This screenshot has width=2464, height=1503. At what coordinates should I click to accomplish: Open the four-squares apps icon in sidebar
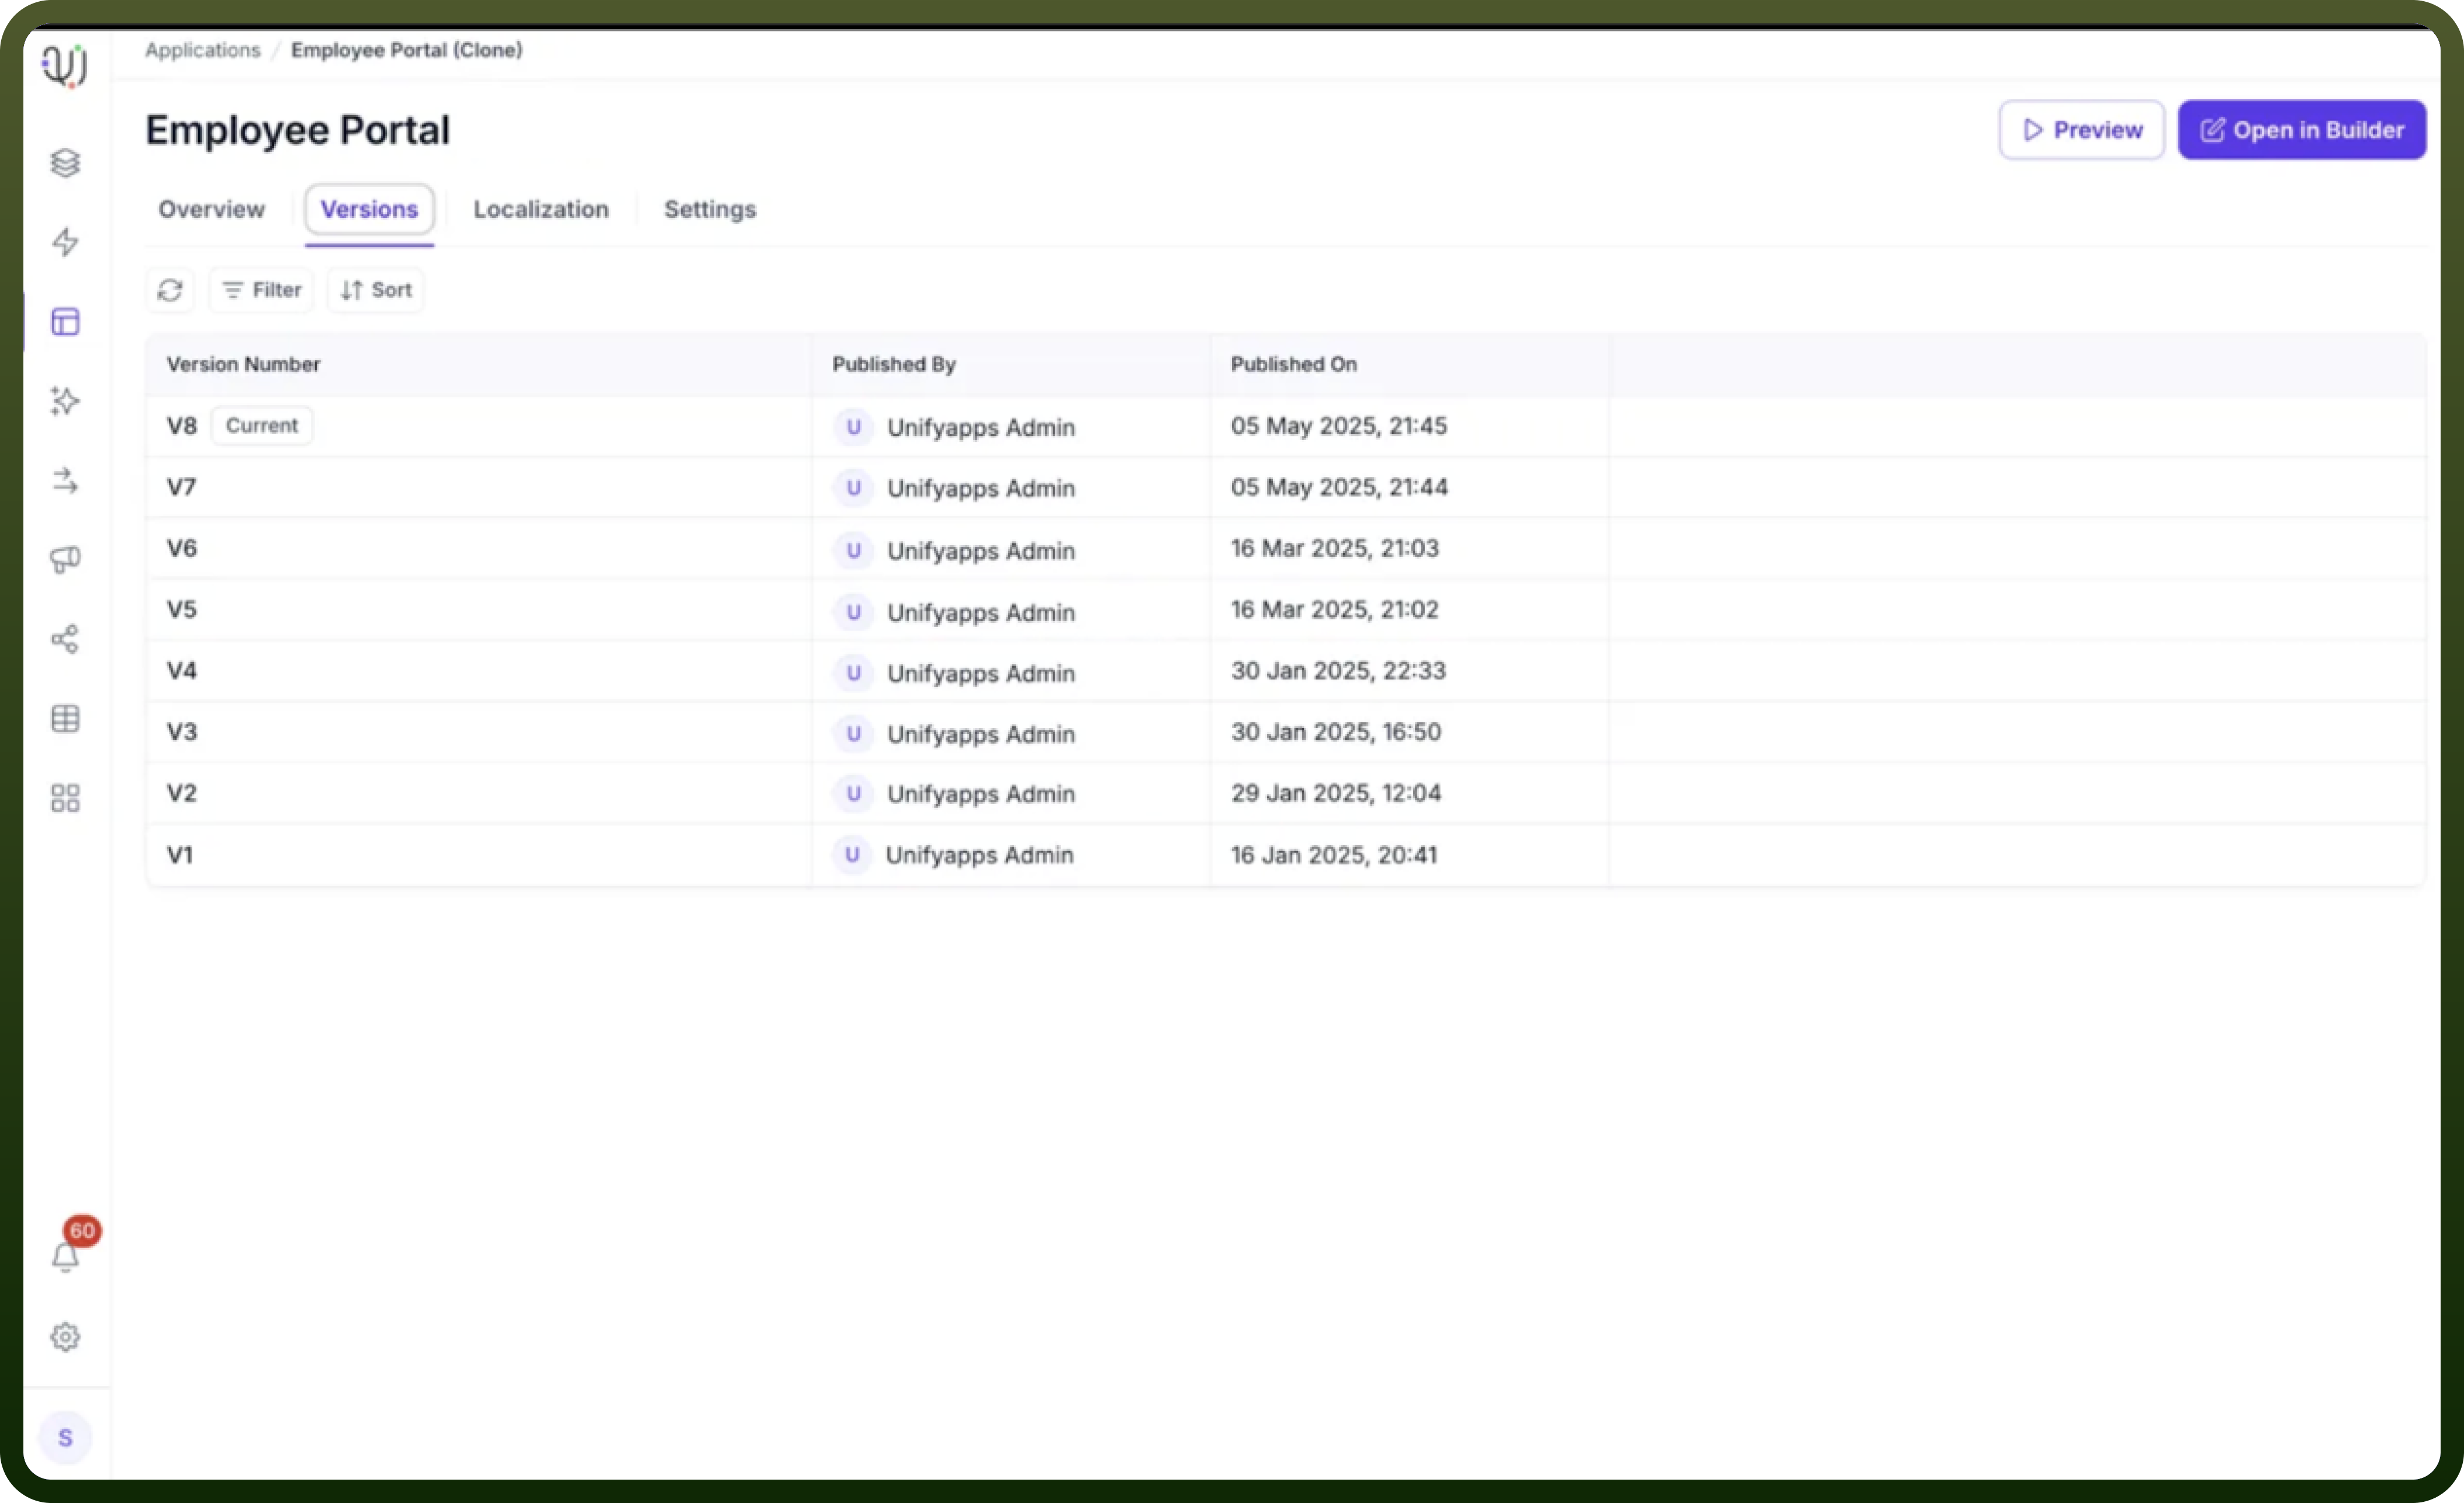tap(65, 798)
